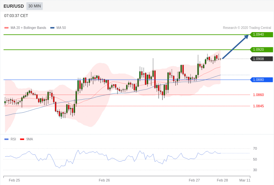Click the 9MA legend label
274x185 pixels.
coord(30,139)
